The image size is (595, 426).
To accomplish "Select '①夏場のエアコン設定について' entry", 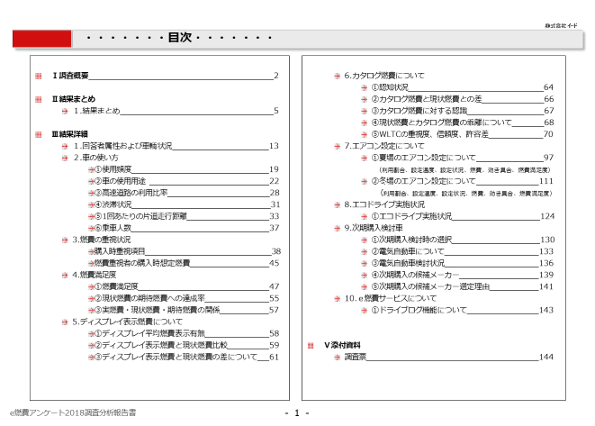I will [x=423, y=158].
